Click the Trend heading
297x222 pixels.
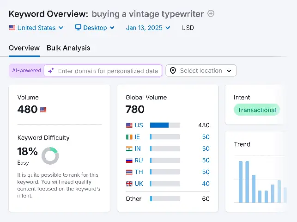point(242,144)
